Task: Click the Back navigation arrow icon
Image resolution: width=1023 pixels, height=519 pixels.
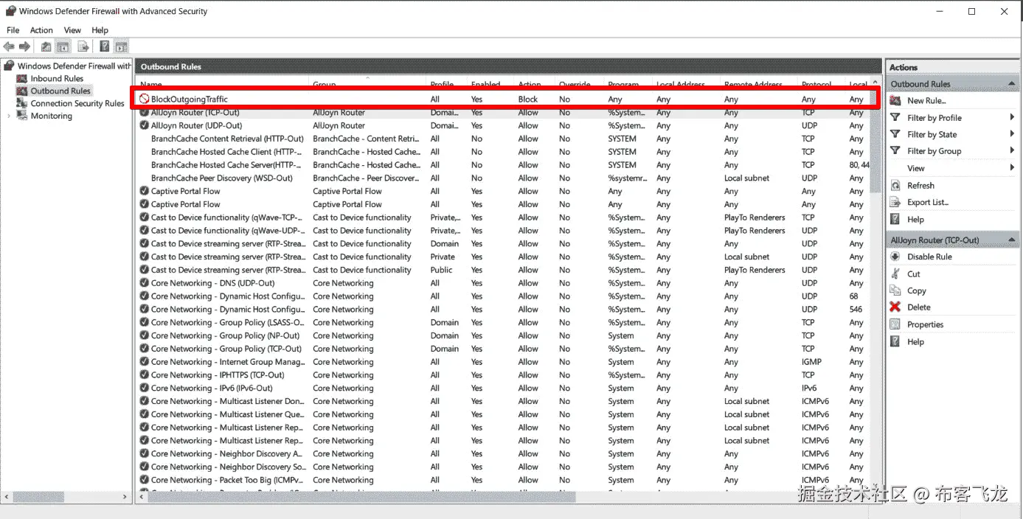Action: pos(9,46)
